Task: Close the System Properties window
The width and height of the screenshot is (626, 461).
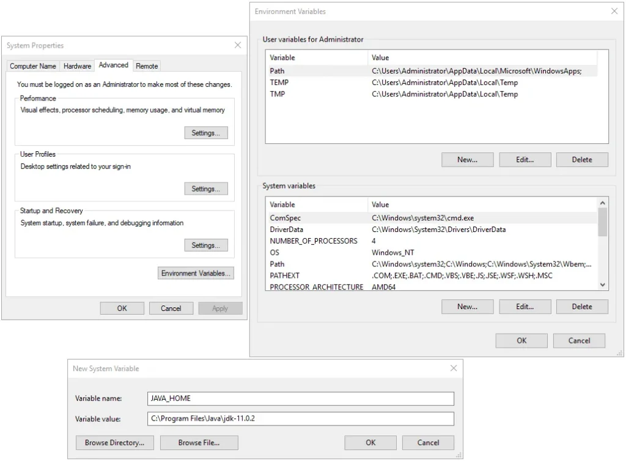Action: [x=238, y=45]
